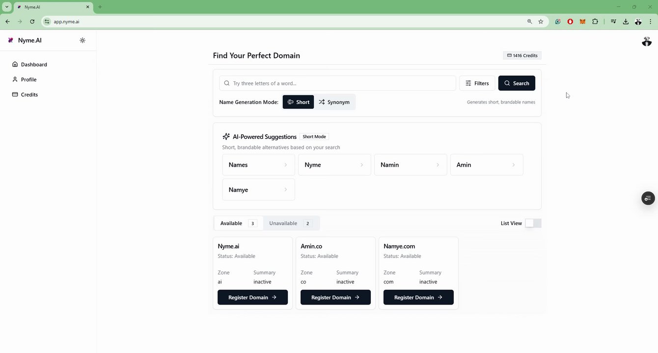Open the Filters options
658x353 pixels.
pos(477,83)
